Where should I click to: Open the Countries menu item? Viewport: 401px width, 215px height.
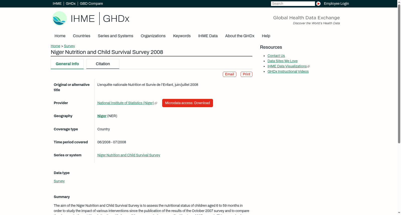(x=81, y=36)
